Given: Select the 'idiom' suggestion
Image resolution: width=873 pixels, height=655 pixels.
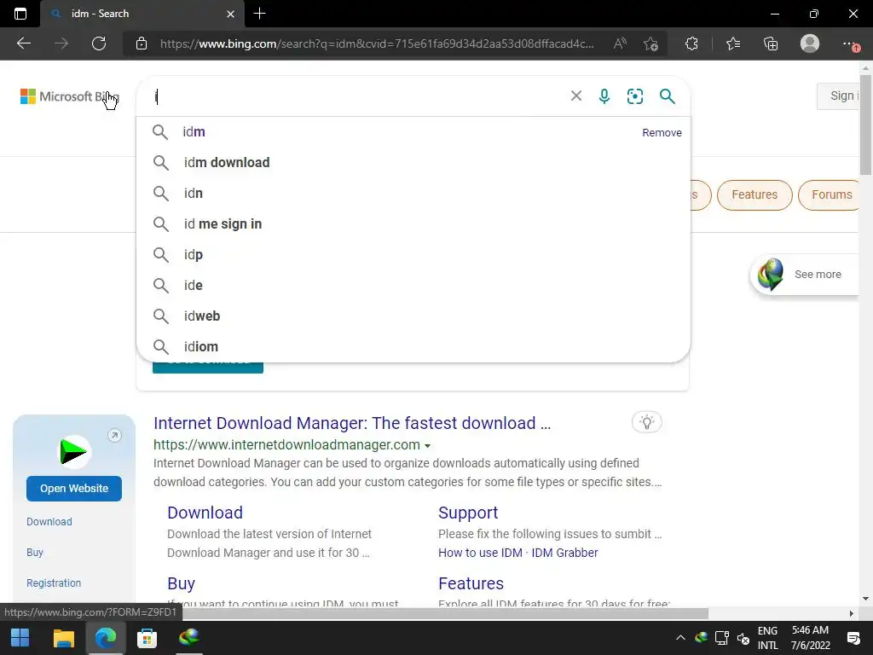Looking at the screenshot, I should coord(413,346).
